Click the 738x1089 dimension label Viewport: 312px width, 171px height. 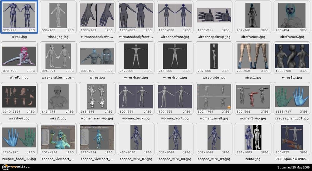[x=244, y=152]
